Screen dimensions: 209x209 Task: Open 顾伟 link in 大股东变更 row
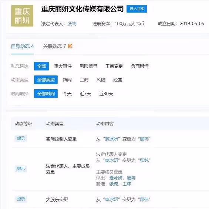[144, 199]
